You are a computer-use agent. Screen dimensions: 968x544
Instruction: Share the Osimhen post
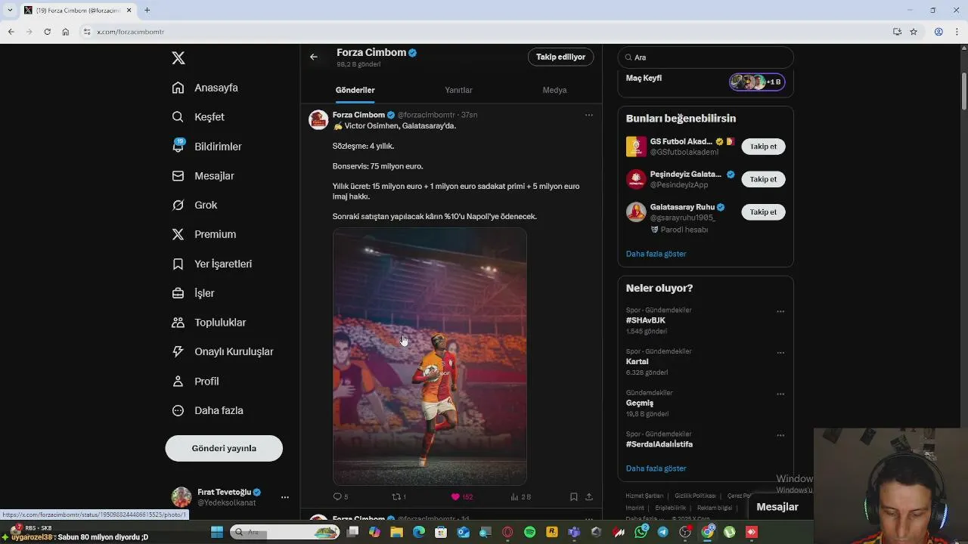click(589, 497)
